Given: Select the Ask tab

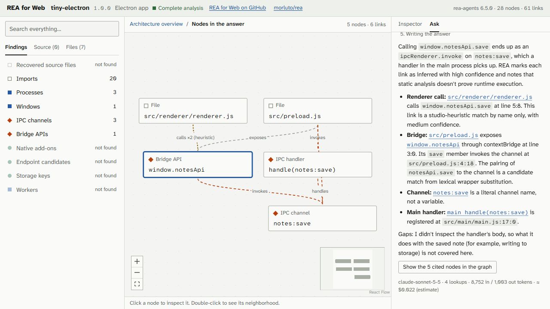Looking at the screenshot, I should tap(434, 24).
